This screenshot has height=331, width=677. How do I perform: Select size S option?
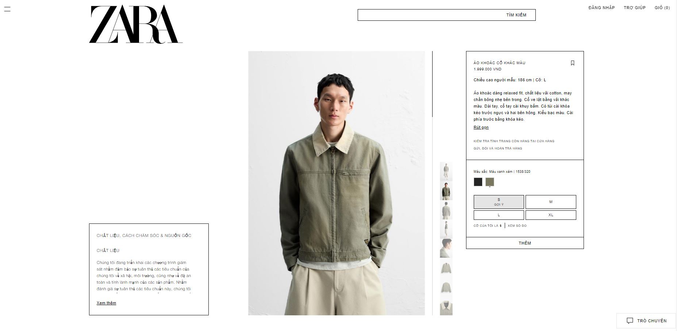pos(499,202)
